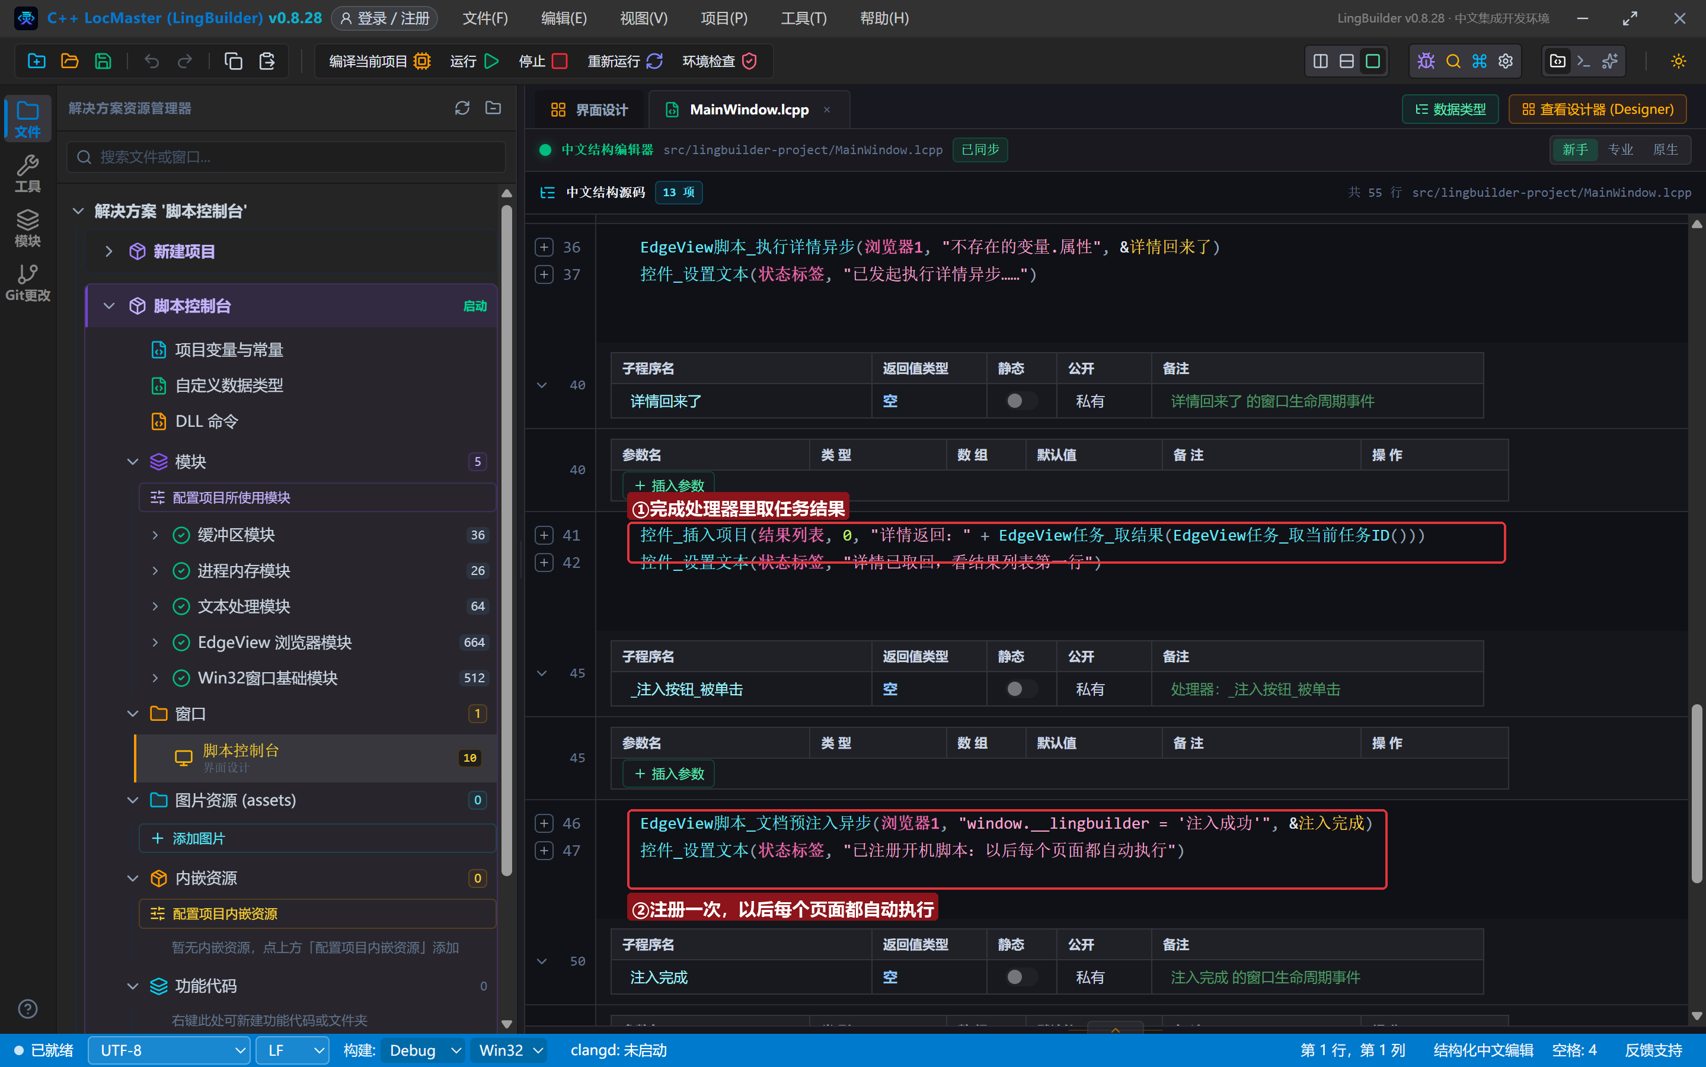This screenshot has width=1706, height=1067.
Task: Open the terminal prompt icon
Action: [x=1583, y=62]
